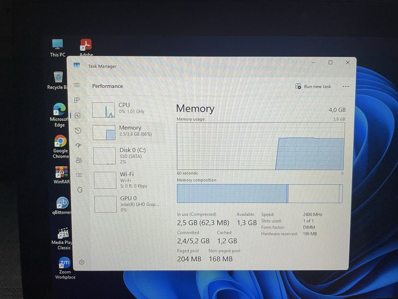Select Google Chrome desktop shortcut
Image resolution: width=398 pixels, height=299 pixels.
(61, 147)
